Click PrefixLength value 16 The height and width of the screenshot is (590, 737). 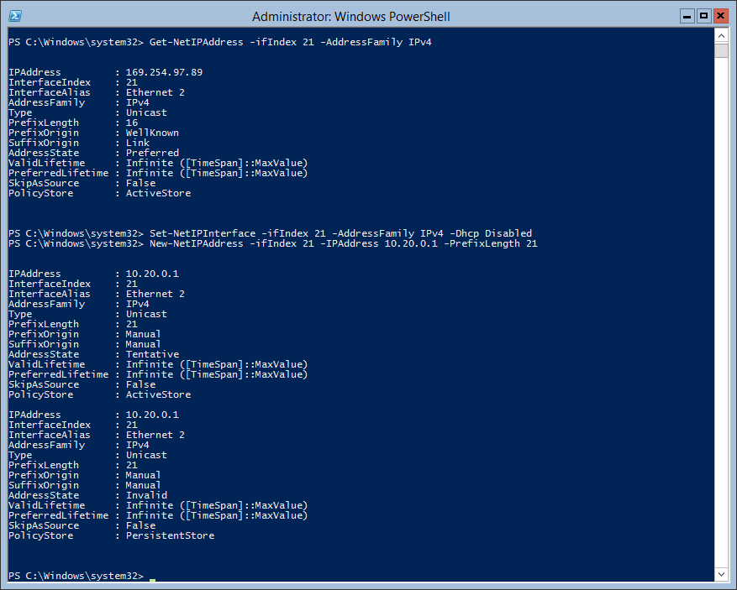coord(132,123)
